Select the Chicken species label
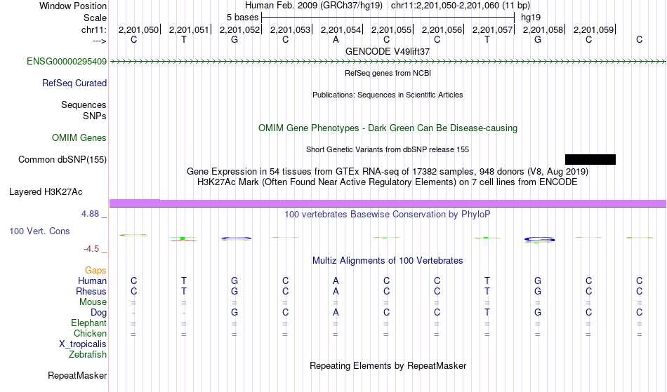This screenshot has height=392, width=667. (90, 334)
